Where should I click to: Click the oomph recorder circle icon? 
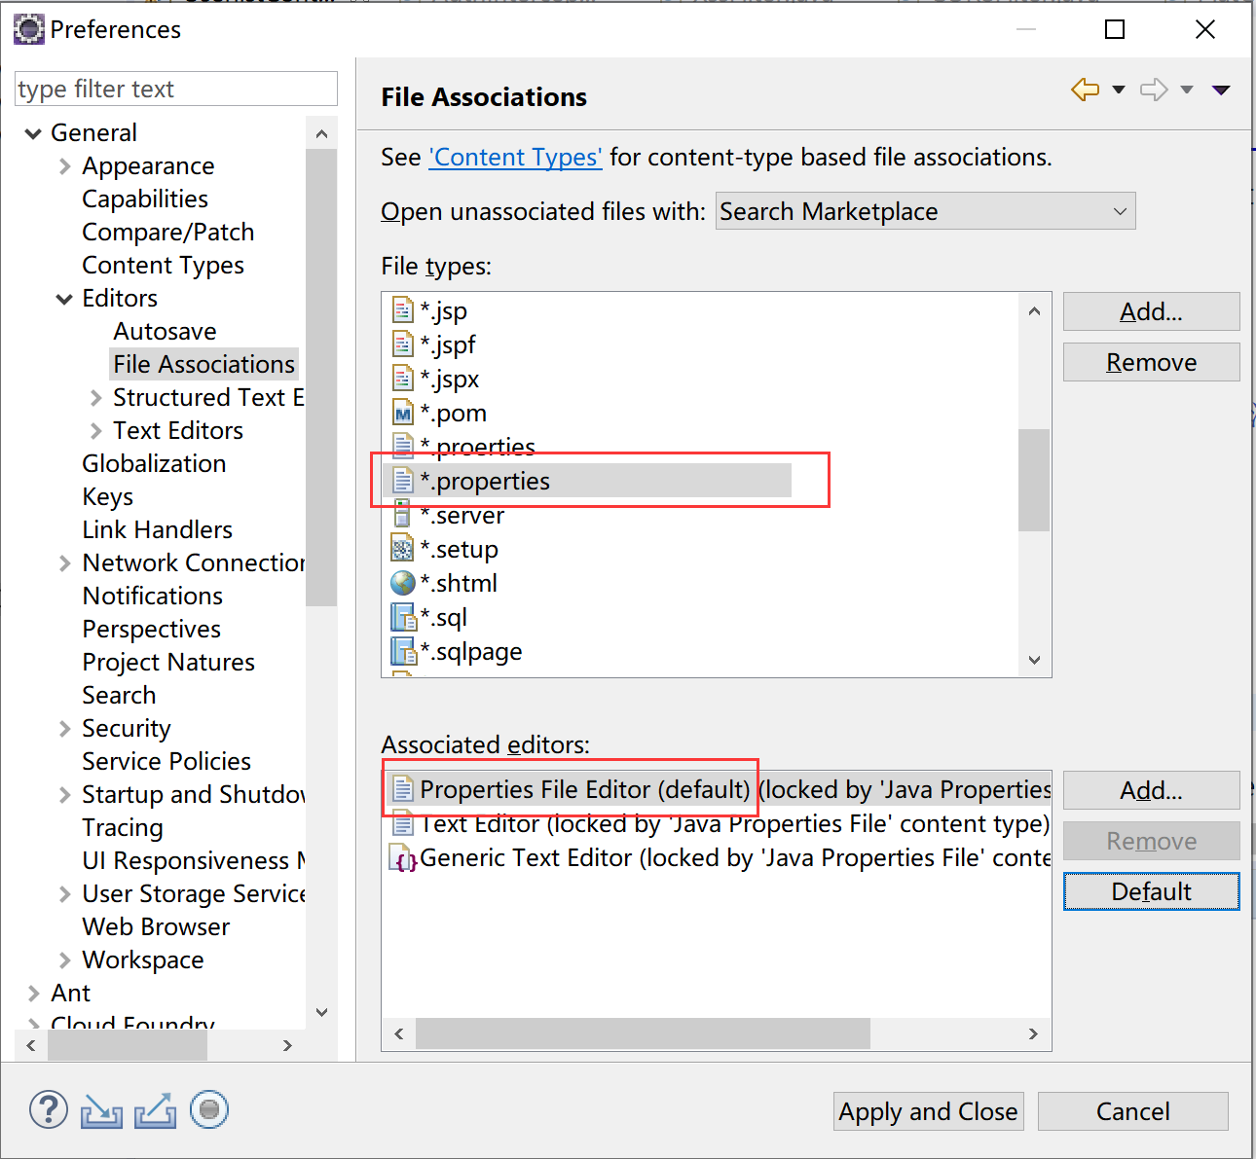(x=208, y=1109)
